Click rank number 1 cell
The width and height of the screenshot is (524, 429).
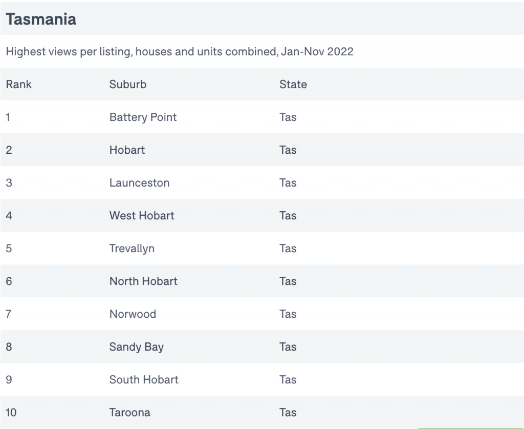click(x=8, y=117)
